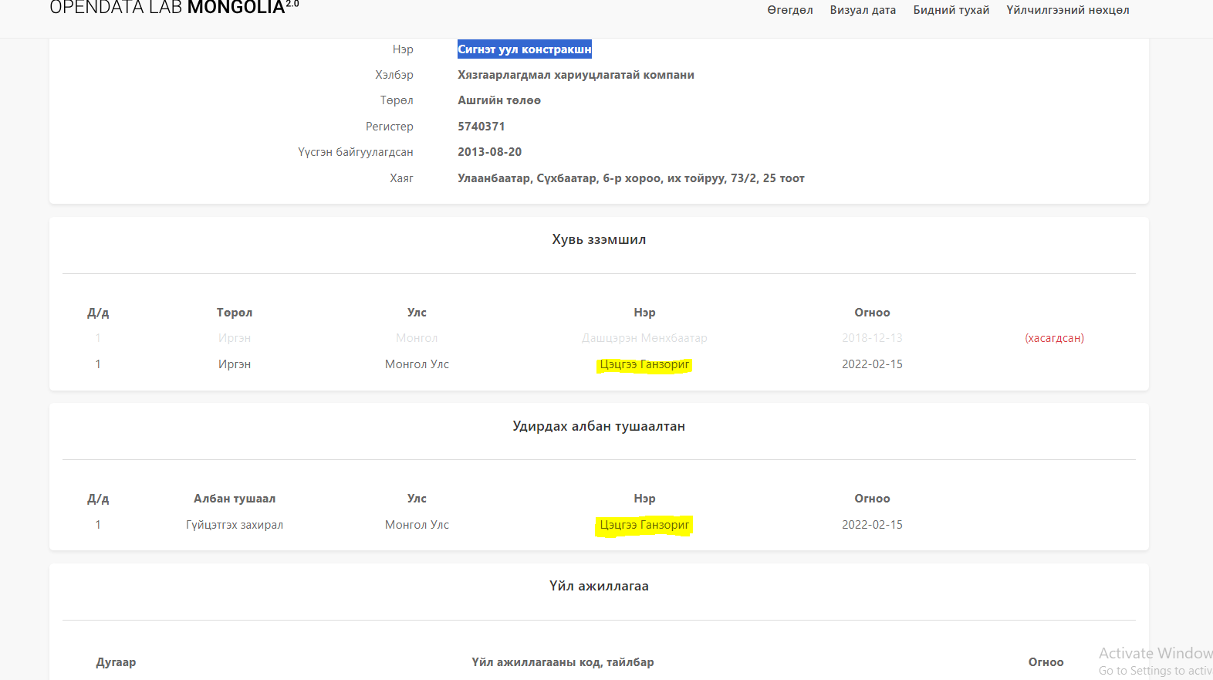Click the registration number 5740371
This screenshot has height=680, width=1213.
(x=481, y=127)
